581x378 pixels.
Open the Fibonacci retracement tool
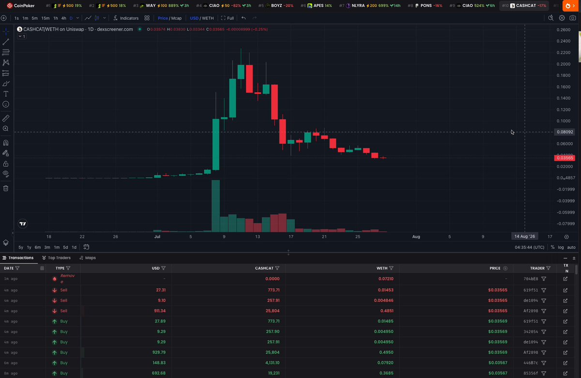point(6,52)
